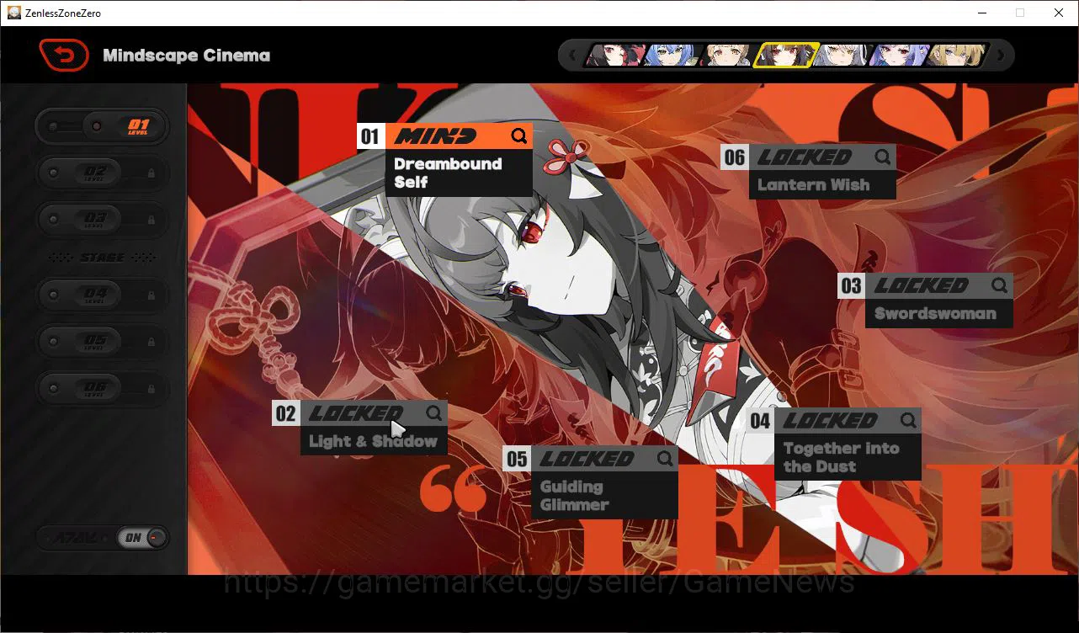Screen dimensions: 1079x633
Task: Click the 05 number badge
Action: coord(517,459)
